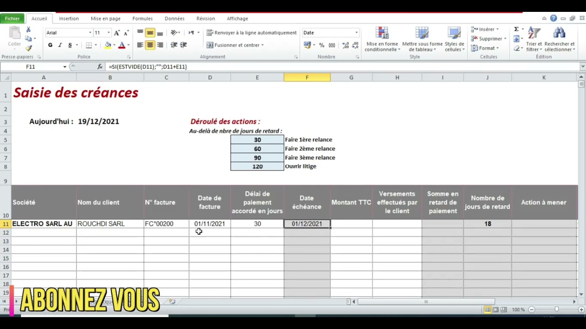Viewport: 586px width, 329px height.
Task: Click the zoom in plus button
Action: click(x=581, y=310)
